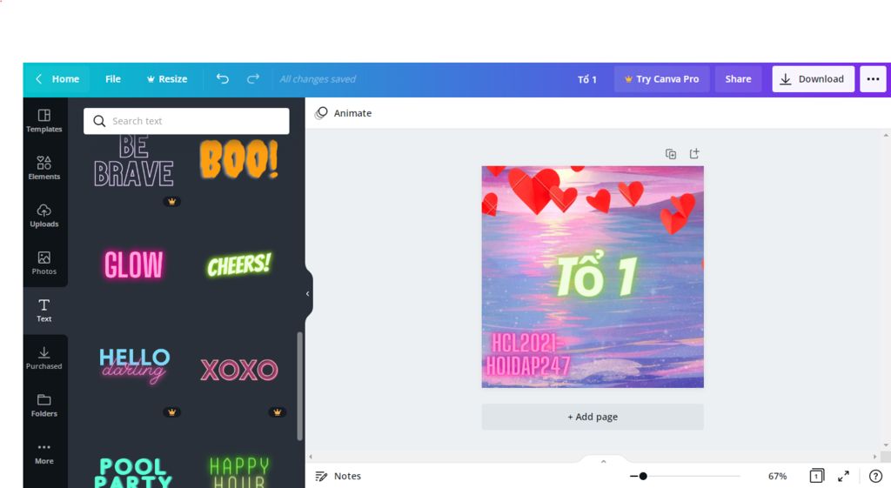This screenshot has height=488, width=891.
Task: Click the large red heart on canvas
Action: [x=533, y=191]
